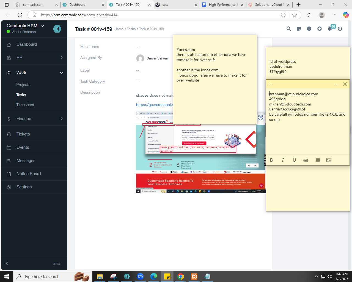Screen dimensions: 352x282
Task: Expand the Finance sidebar section
Action: tap(34, 119)
